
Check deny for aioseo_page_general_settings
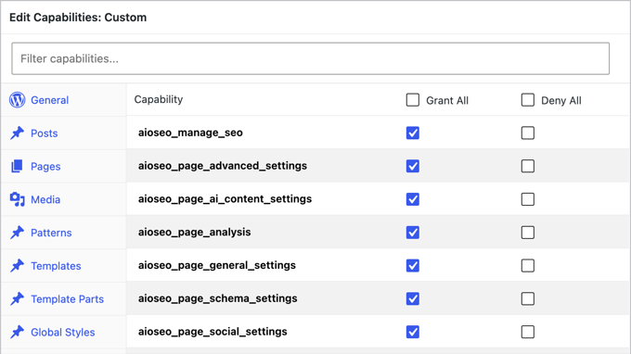coord(528,266)
